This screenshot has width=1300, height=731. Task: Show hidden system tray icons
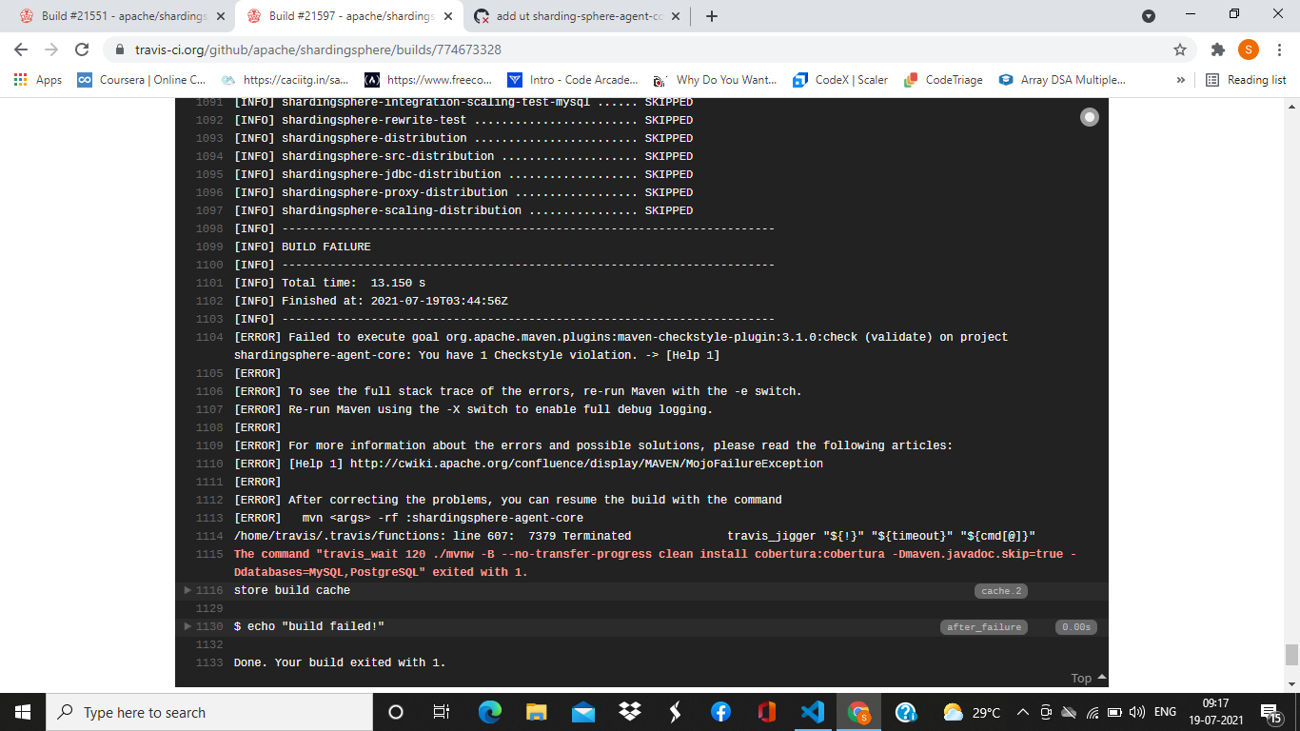point(1023,712)
